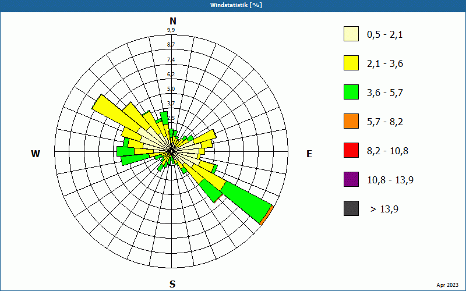Click the longest green southeast wind bar

[x=245, y=201]
